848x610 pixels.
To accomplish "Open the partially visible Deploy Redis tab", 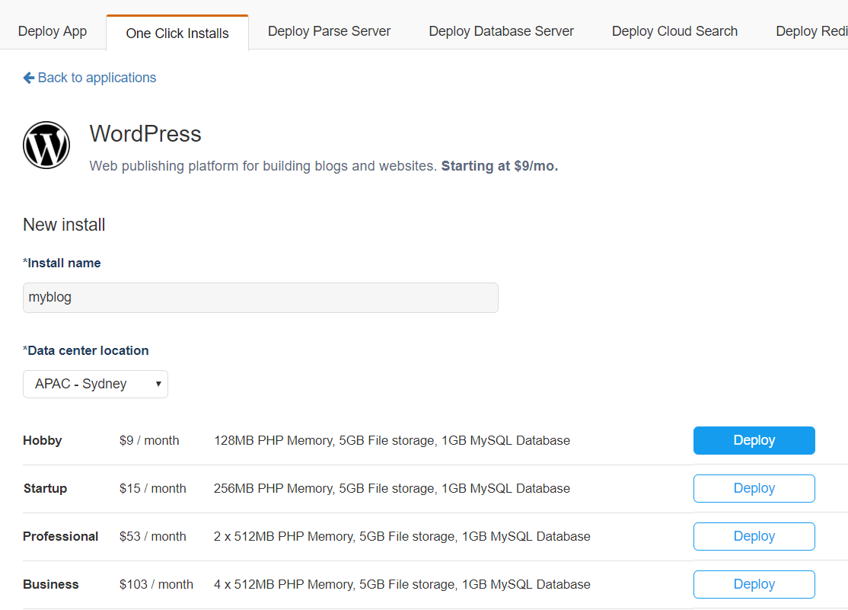I will click(x=811, y=31).
